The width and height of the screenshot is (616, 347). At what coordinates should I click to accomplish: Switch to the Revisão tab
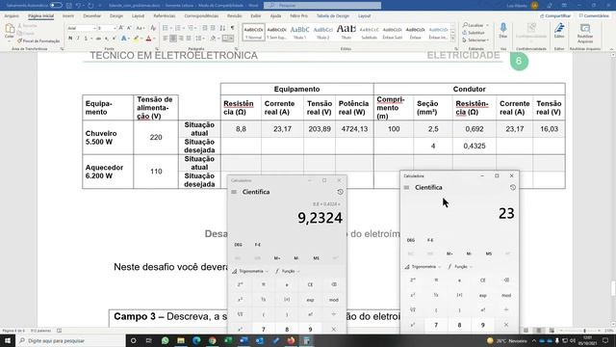pyautogui.click(x=234, y=15)
